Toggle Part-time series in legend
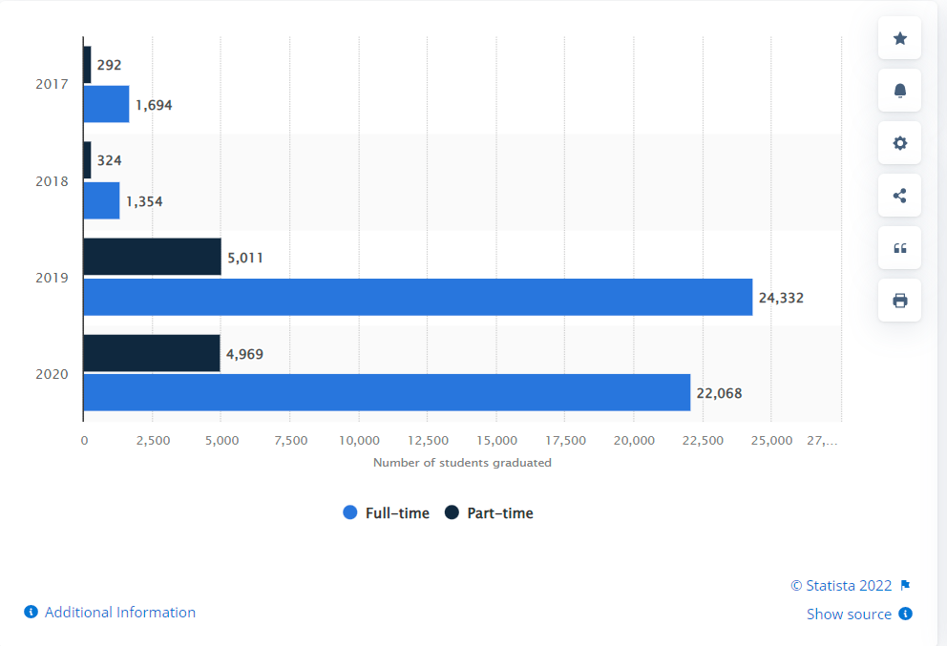 499,513
